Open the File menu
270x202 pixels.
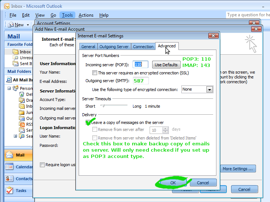pos(13,15)
